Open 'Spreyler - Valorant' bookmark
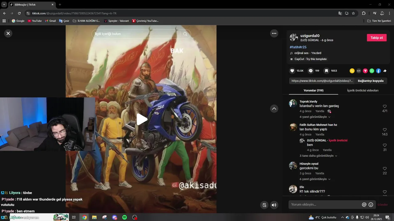 point(116,21)
